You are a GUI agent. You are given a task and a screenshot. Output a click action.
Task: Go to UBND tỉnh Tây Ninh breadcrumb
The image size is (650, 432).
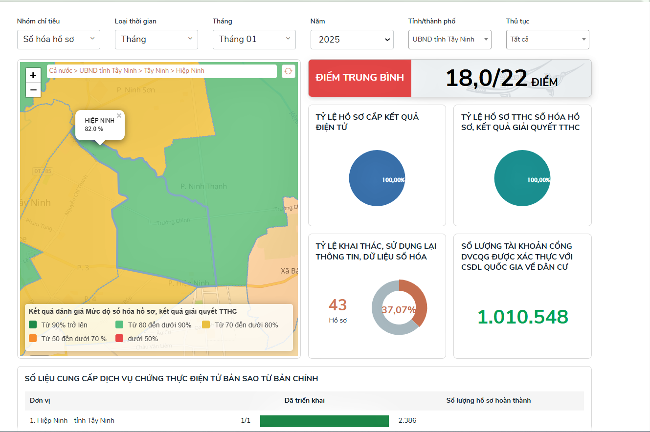[108, 71]
